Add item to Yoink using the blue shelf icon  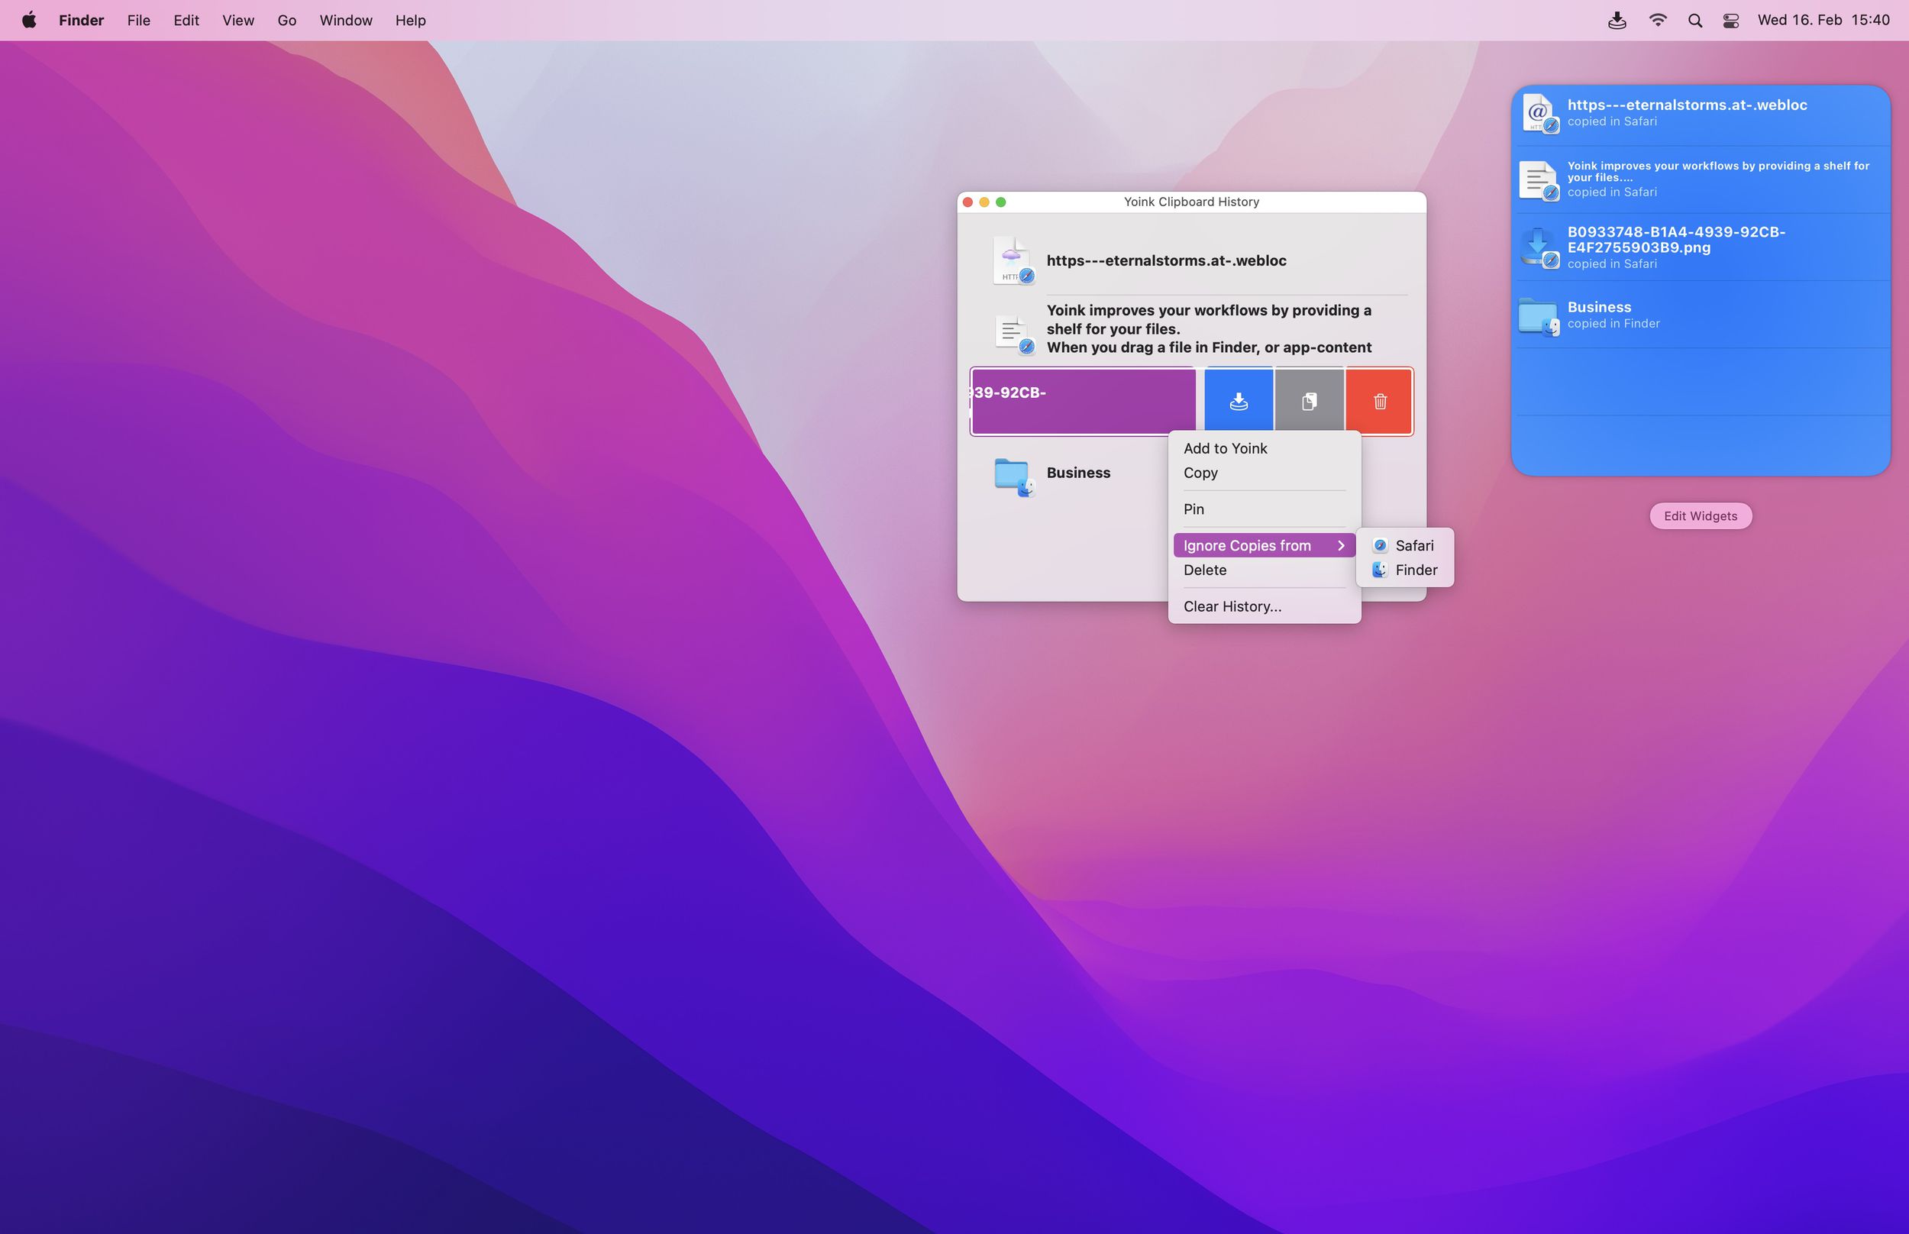1238,401
